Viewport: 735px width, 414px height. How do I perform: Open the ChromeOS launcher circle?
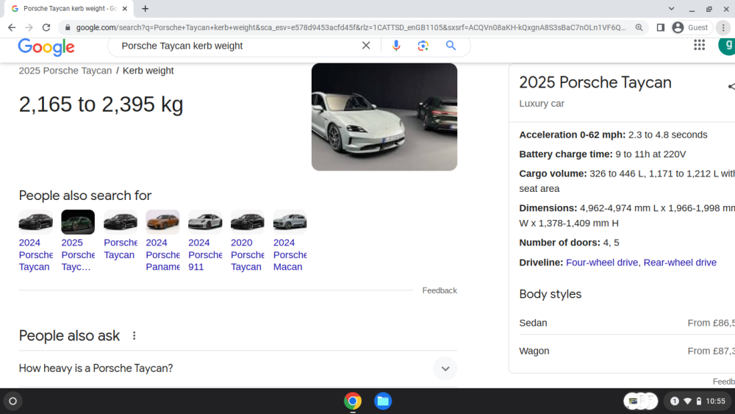(12, 401)
